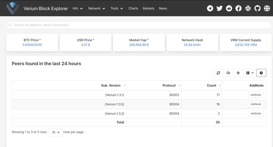Click Verium Block Explorer title link

(46, 8)
